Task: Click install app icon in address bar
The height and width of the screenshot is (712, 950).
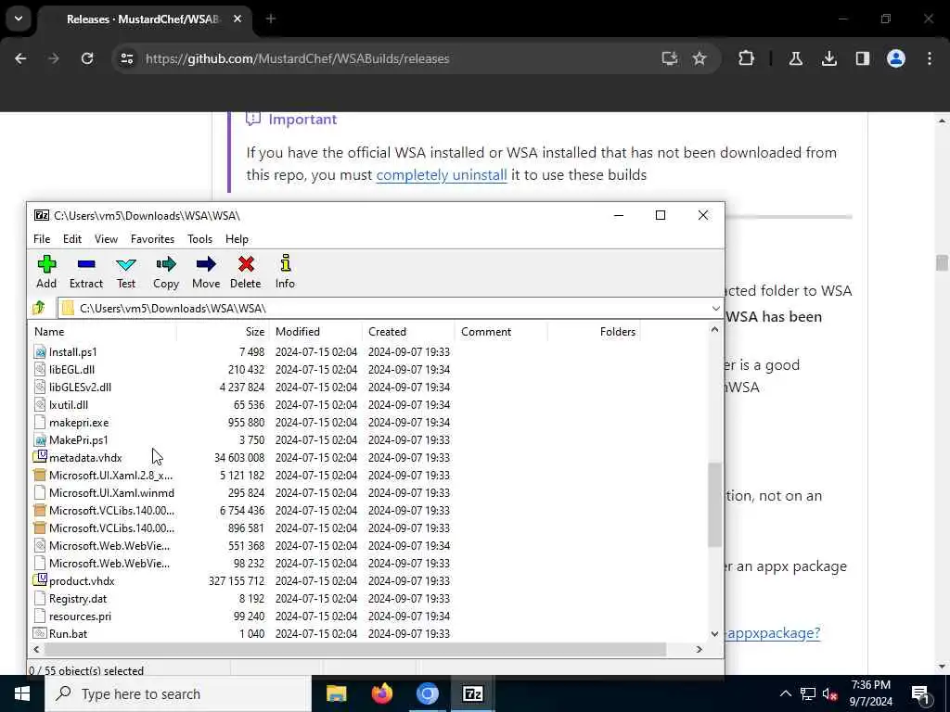Action: tap(669, 58)
